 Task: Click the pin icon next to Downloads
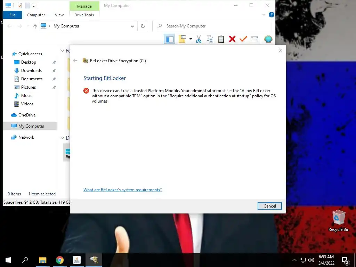[54, 71]
